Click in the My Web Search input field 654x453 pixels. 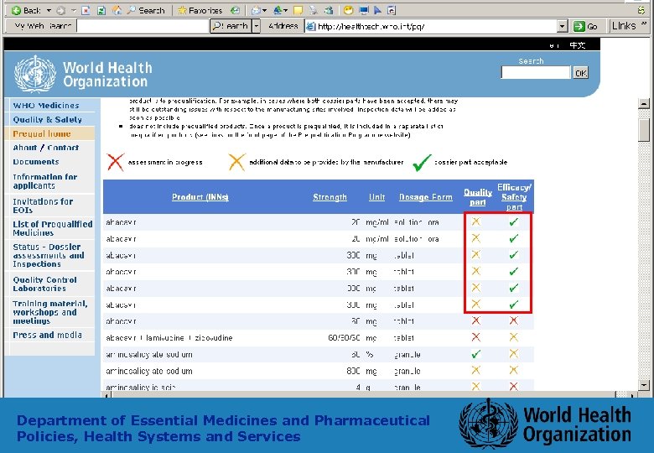tap(143, 26)
